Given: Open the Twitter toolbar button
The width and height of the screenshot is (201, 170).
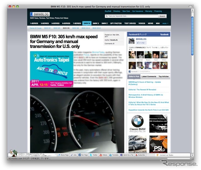Looking at the screenshot, I should click(94, 155).
